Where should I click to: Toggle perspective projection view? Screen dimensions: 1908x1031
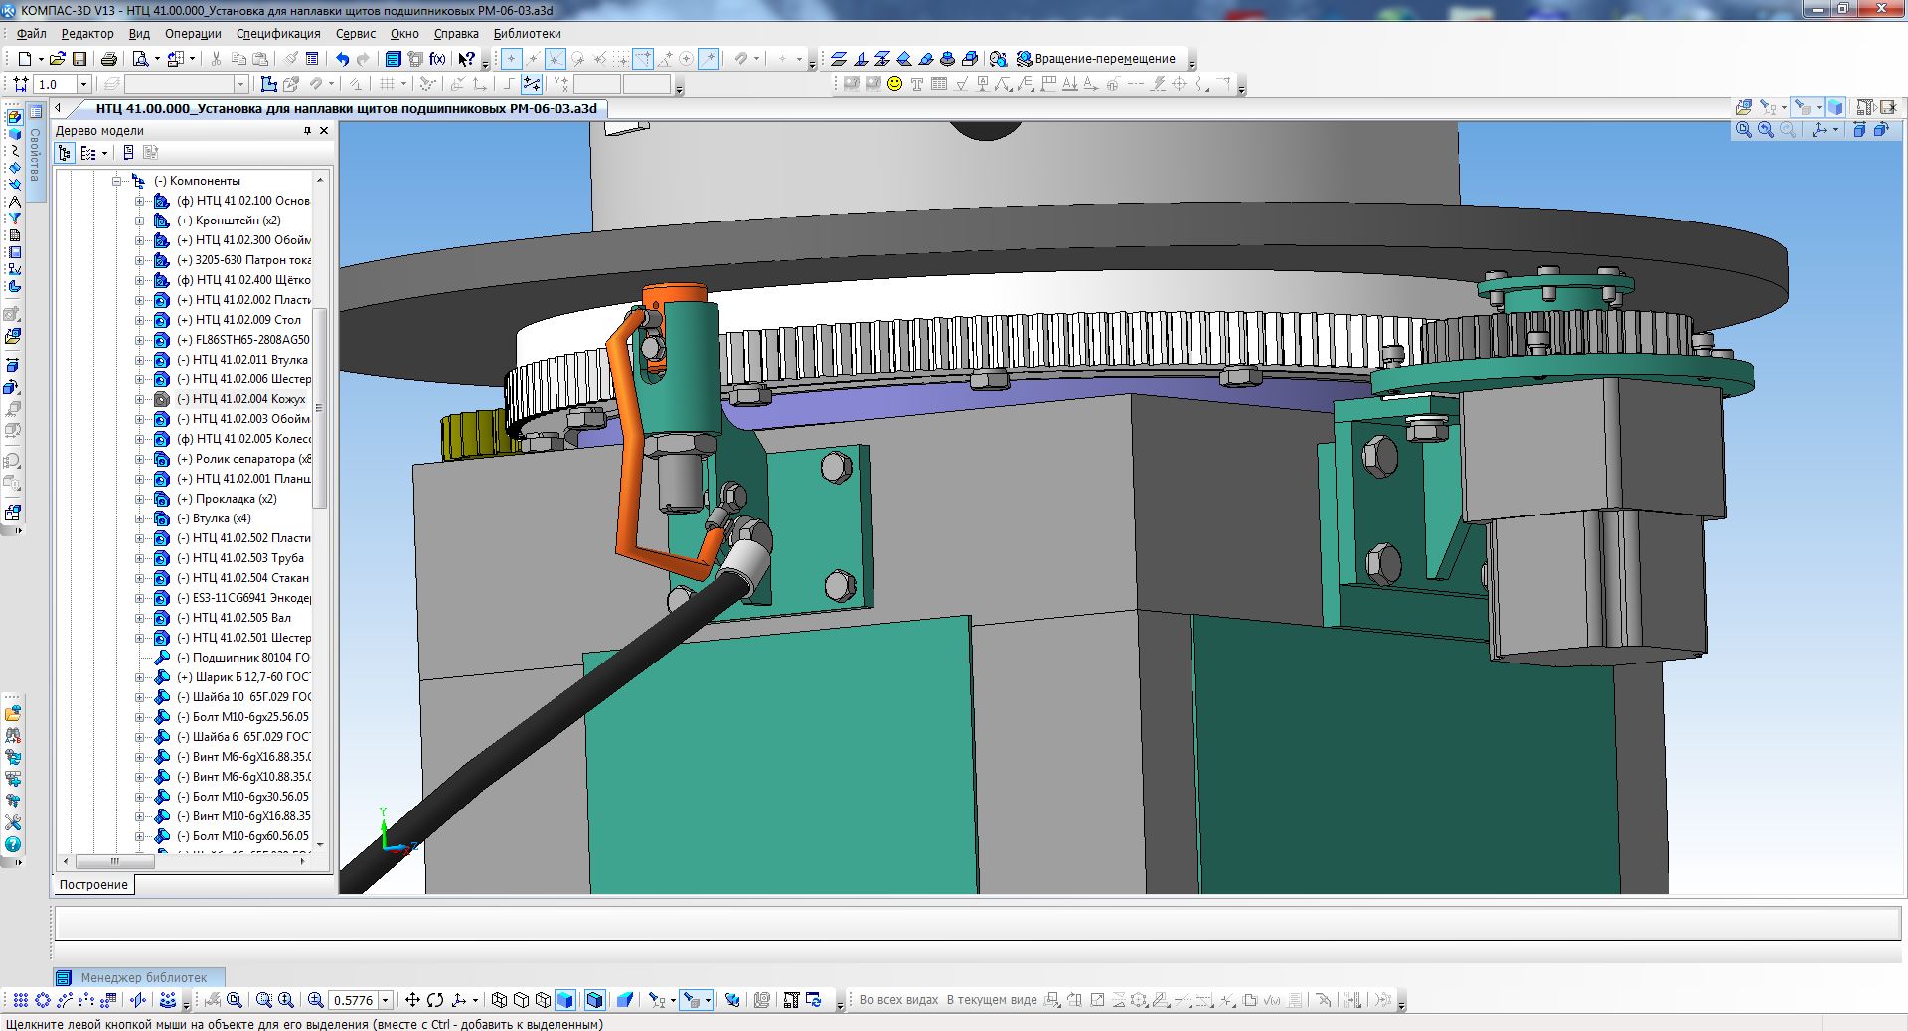coord(625,1000)
